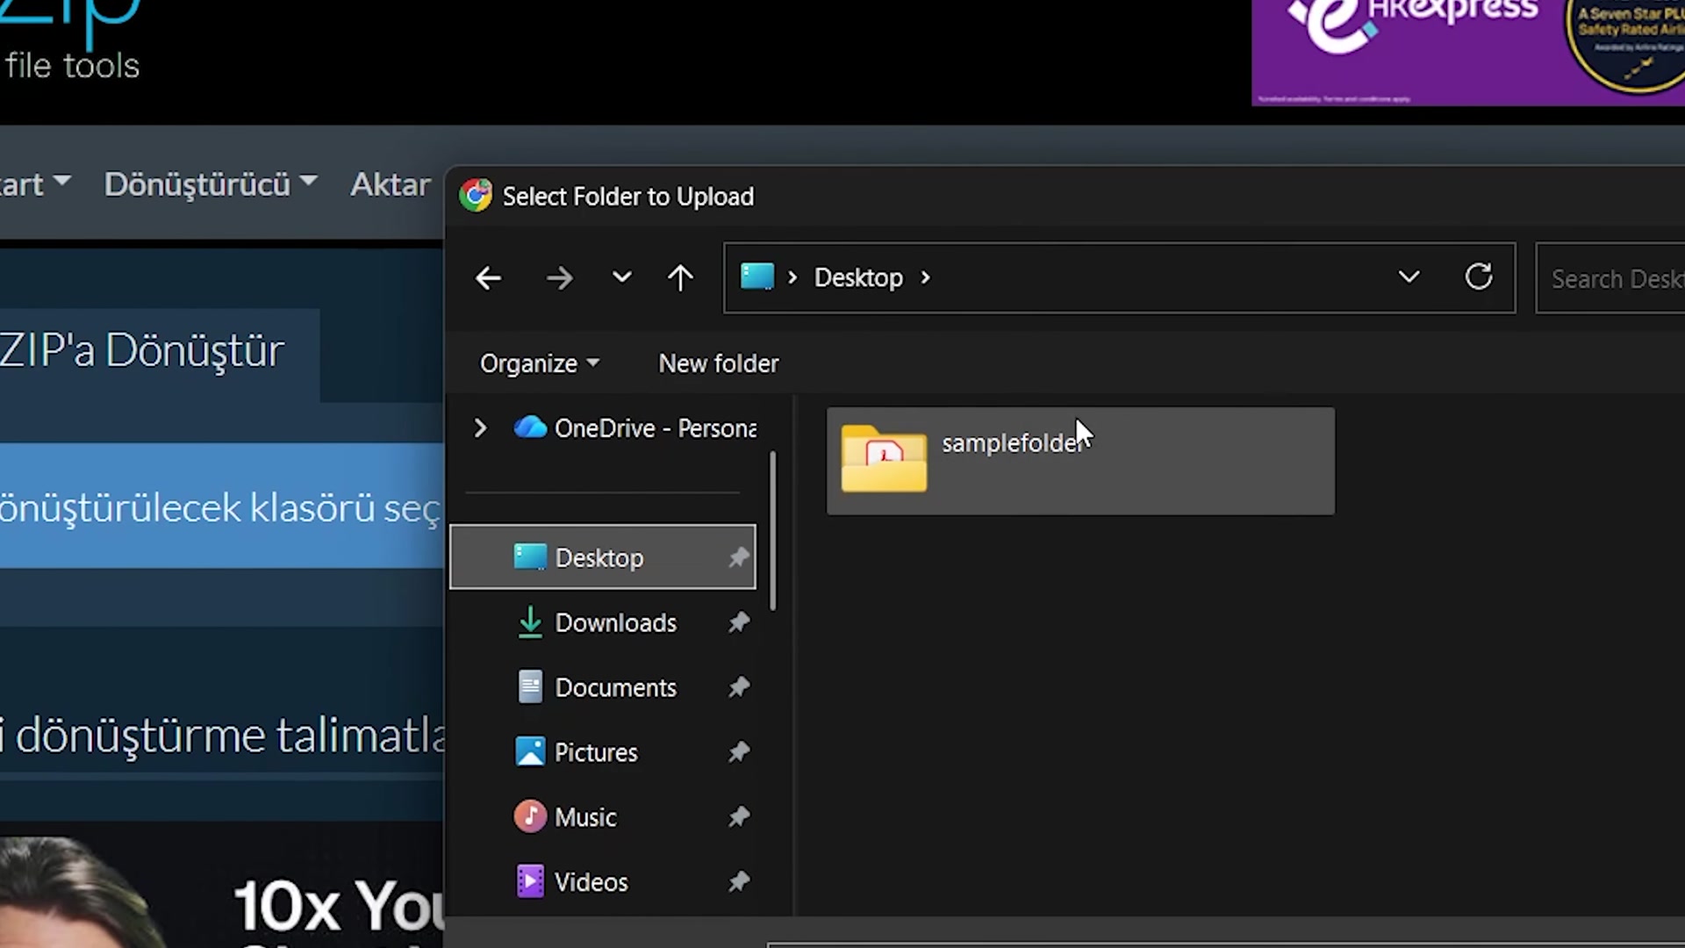The width and height of the screenshot is (1685, 948).
Task: Click the New folder button
Action: (719, 363)
